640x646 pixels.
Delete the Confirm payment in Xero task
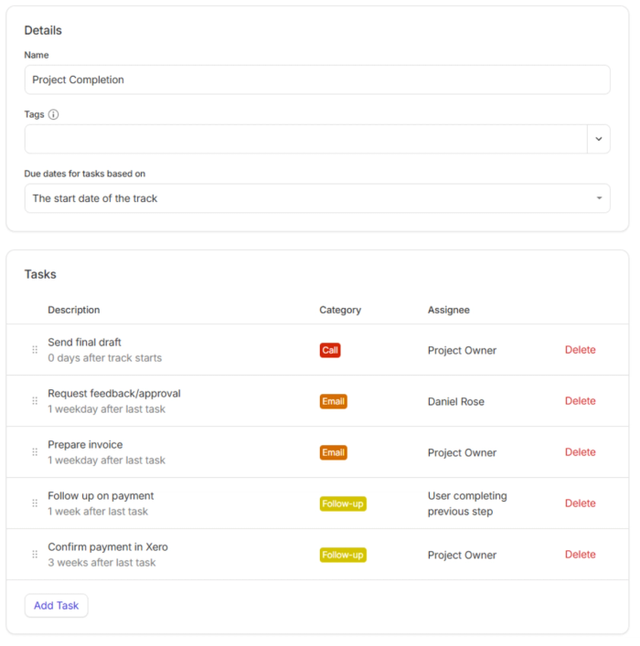click(x=580, y=555)
